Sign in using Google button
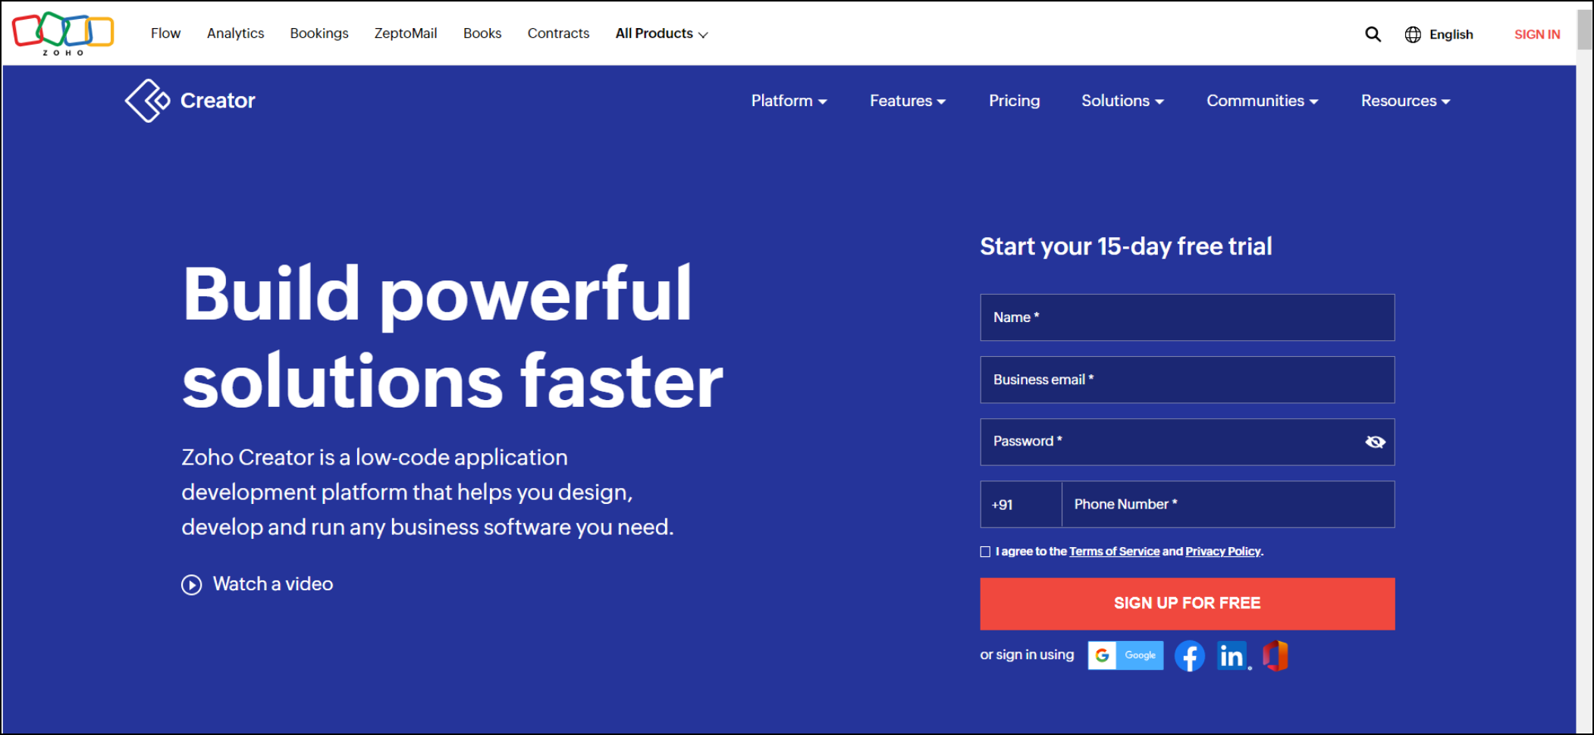 [x=1125, y=655]
